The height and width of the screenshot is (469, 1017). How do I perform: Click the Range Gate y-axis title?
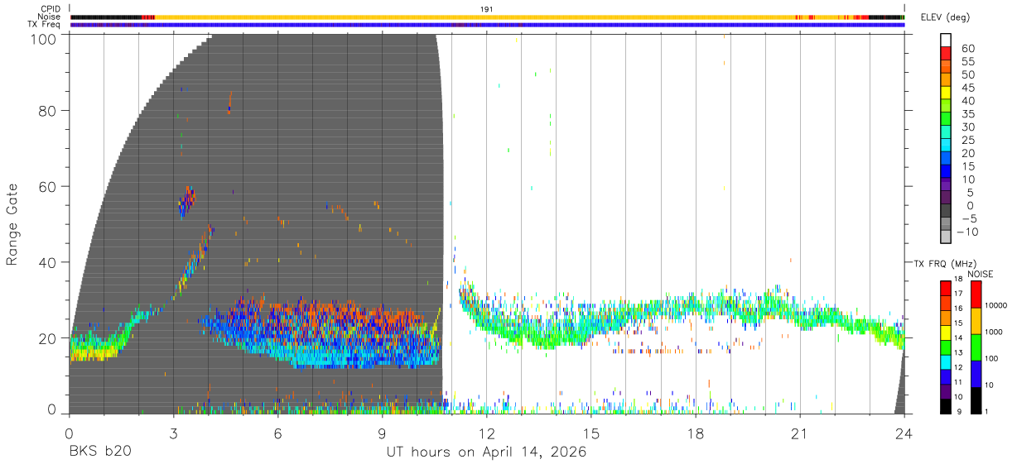[x=12, y=224]
